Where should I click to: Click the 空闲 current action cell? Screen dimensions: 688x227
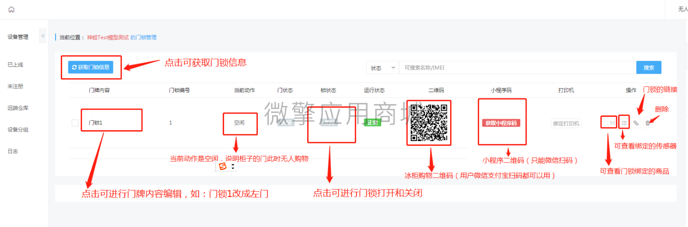239,123
